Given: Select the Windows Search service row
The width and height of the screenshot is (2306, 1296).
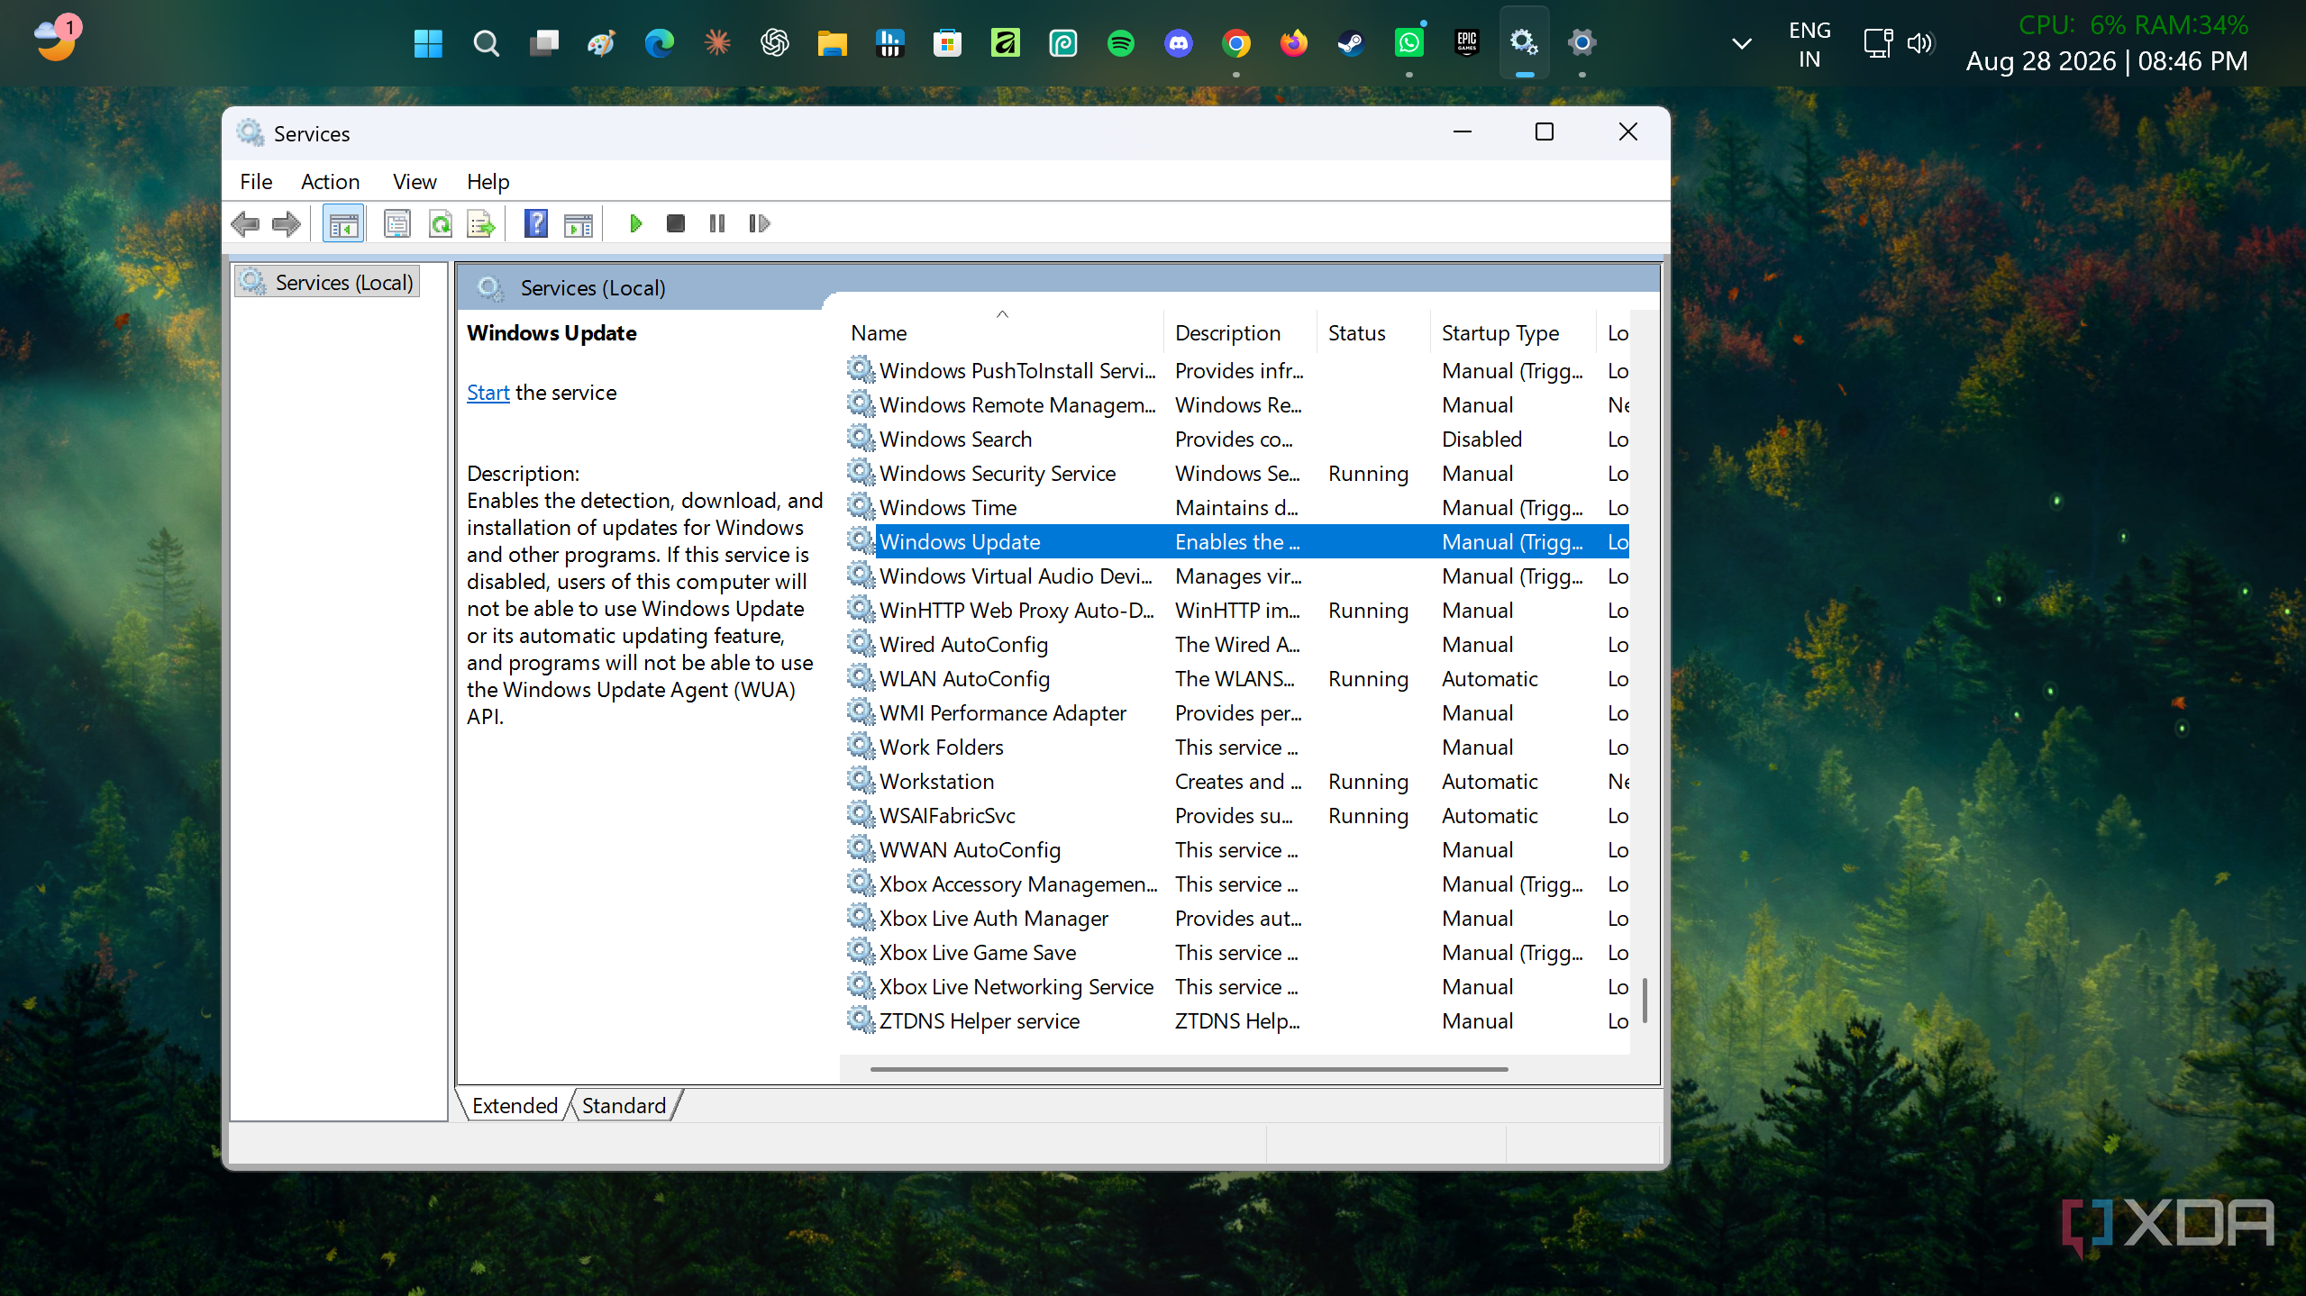Looking at the screenshot, I should pyautogui.click(x=1237, y=440).
